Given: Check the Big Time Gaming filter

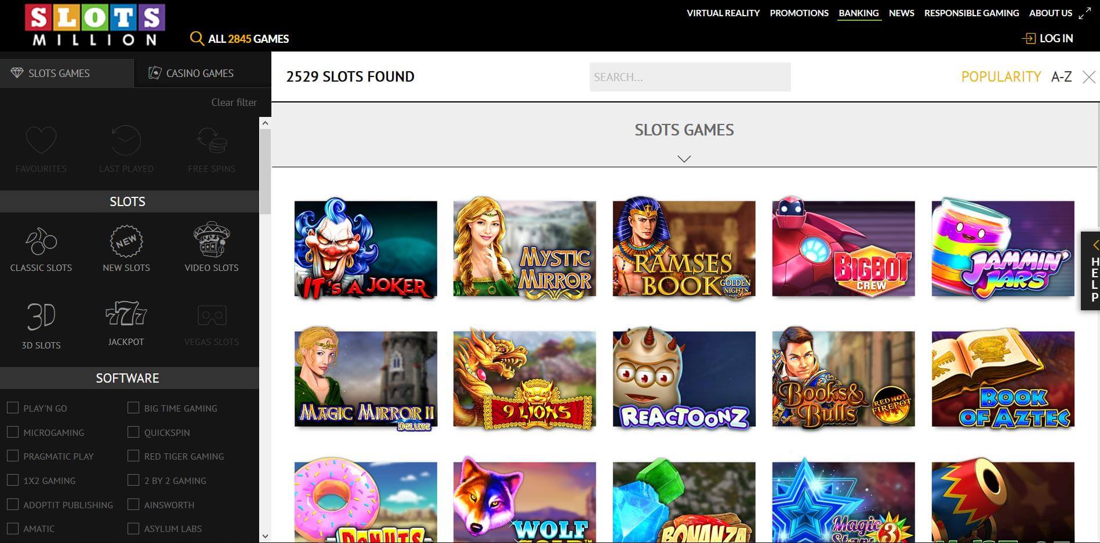Looking at the screenshot, I should [x=133, y=408].
